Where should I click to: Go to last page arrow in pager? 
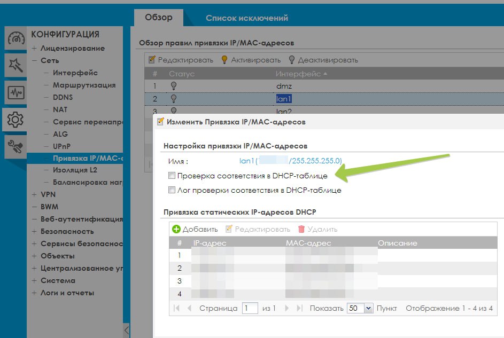coord(300,308)
